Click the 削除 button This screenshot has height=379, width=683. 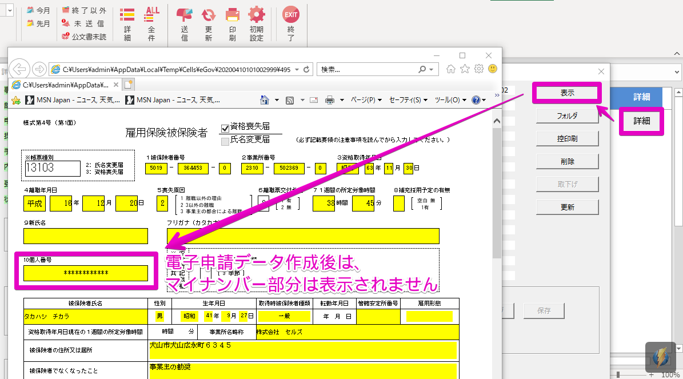pyautogui.click(x=567, y=161)
